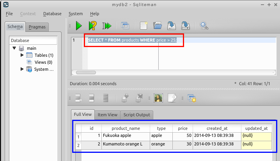Click the Explain query plan icon
The height and width of the screenshot is (161, 280).
click(x=92, y=26)
